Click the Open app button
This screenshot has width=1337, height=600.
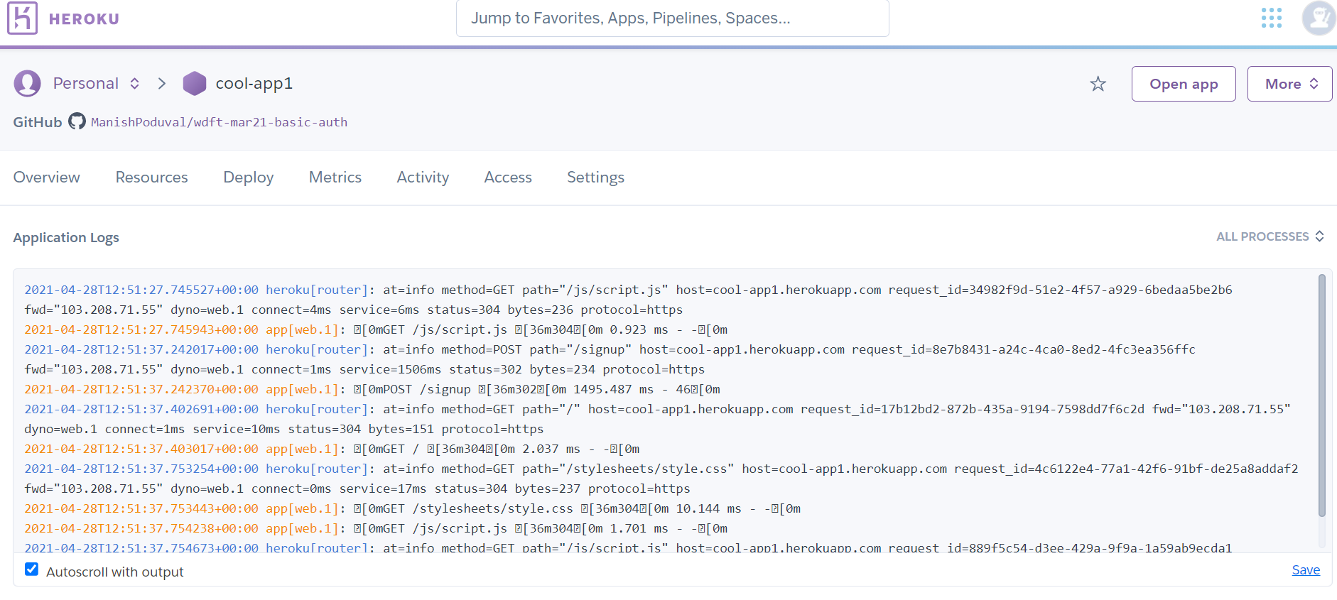[1184, 84]
